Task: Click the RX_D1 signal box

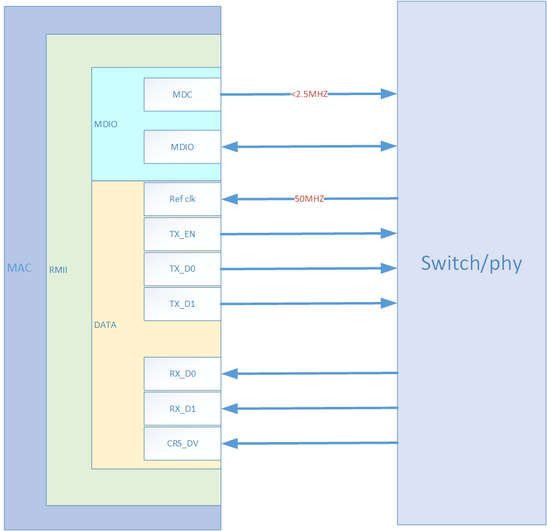Action: [182, 409]
